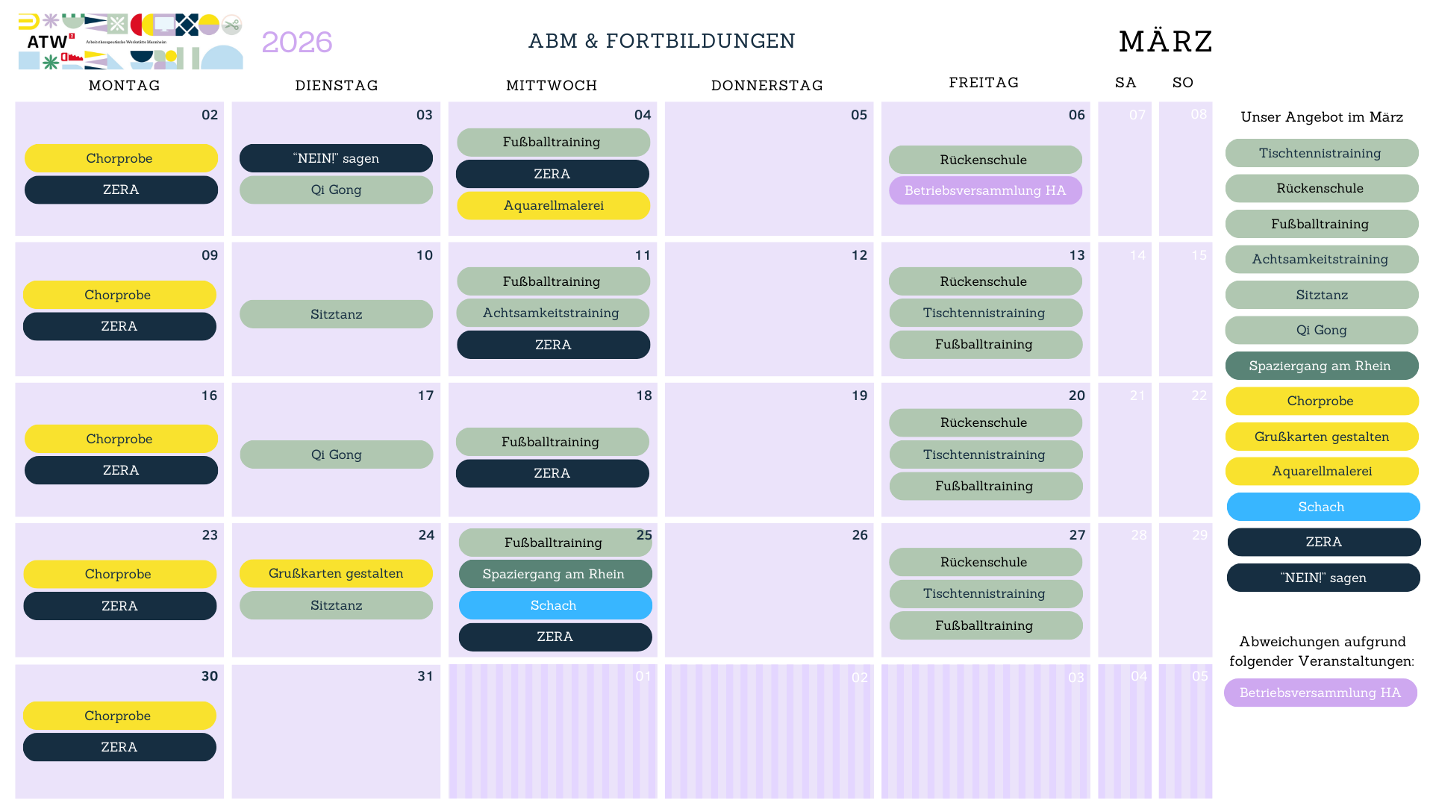The width and height of the screenshot is (1433, 806).
Task: Click the DONNERSTAG column header
Action: [767, 85]
